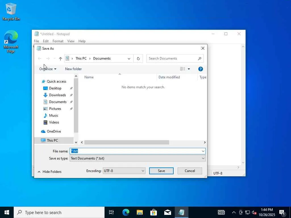Open the Notepad Edit menu
Viewport: 291px width, 218px height.
pos(46,41)
